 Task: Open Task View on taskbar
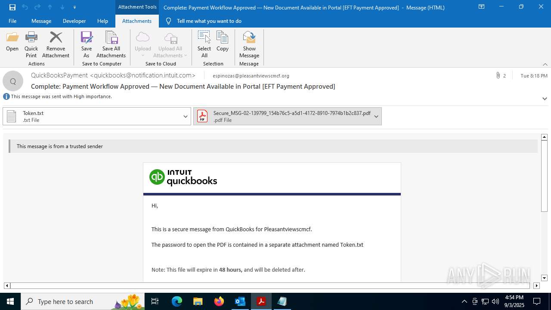coord(155,301)
